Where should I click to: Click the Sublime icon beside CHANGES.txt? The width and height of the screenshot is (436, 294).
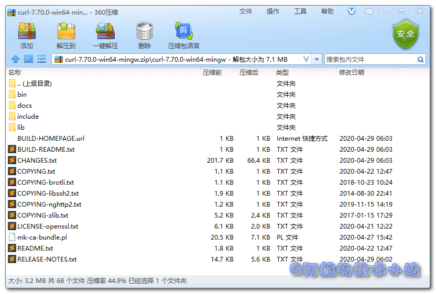point(12,160)
